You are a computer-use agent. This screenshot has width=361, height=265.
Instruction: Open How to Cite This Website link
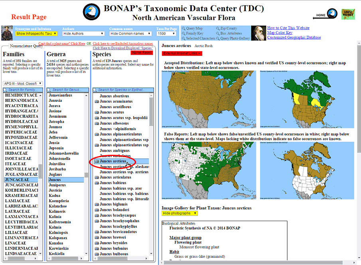pos(288,28)
